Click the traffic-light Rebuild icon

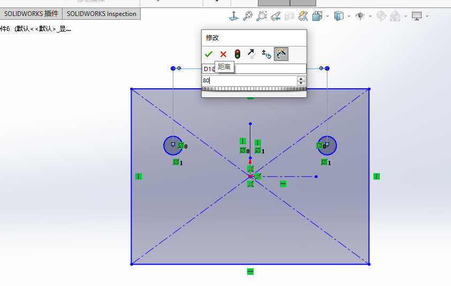pos(238,54)
